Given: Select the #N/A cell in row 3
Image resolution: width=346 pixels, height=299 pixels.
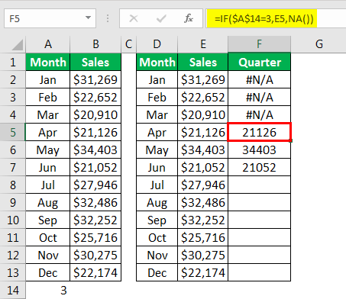Looking at the screenshot, I should point(260,97).
